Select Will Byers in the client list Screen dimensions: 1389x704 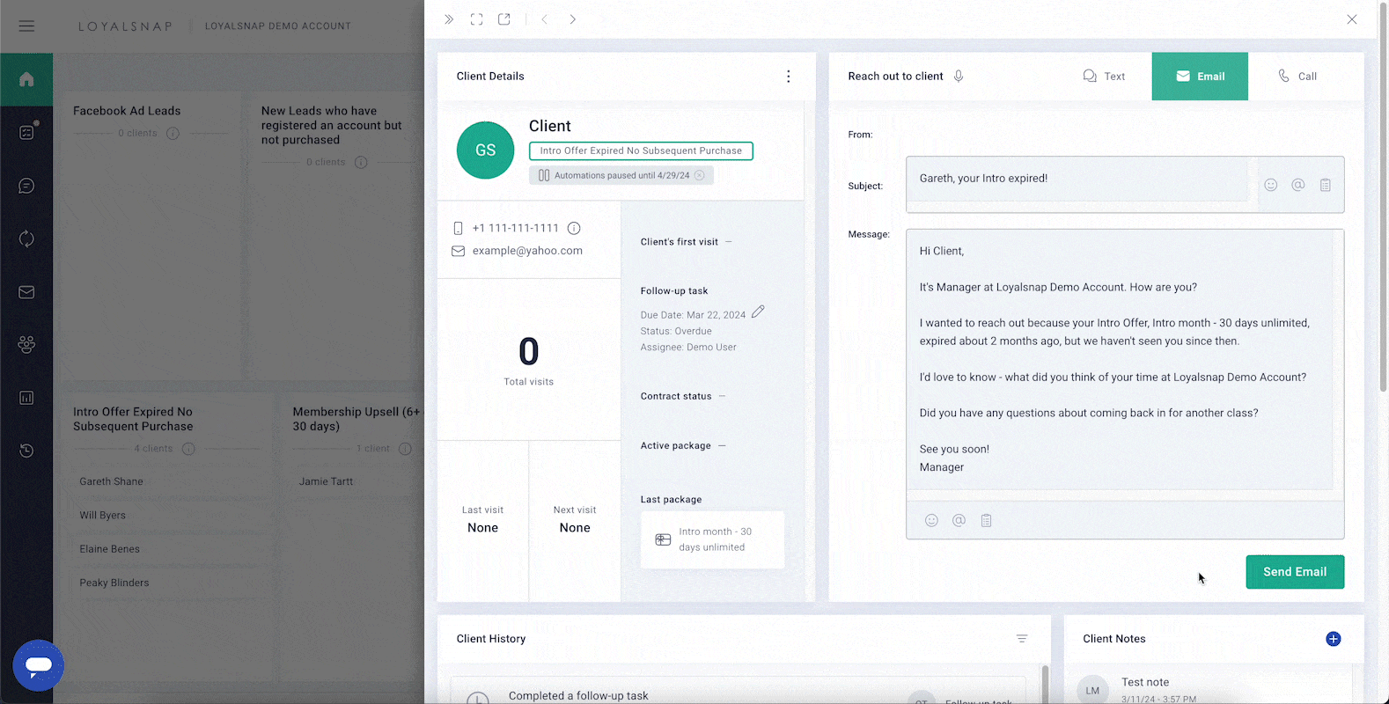click(103, 516)
